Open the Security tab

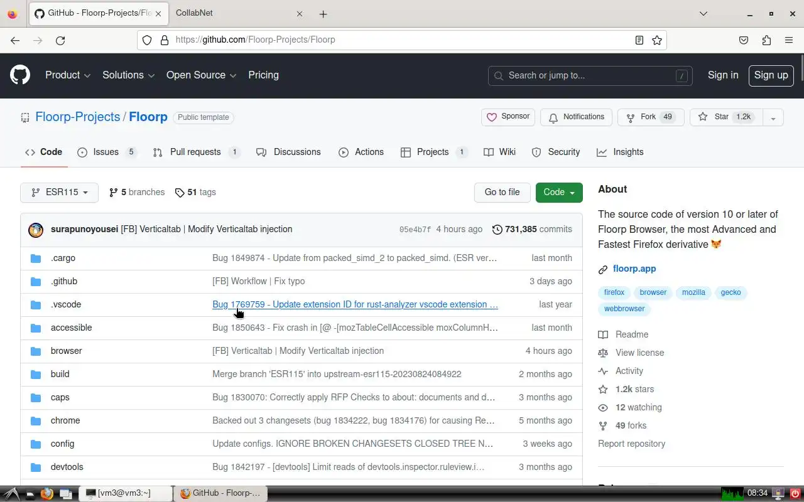556,152
